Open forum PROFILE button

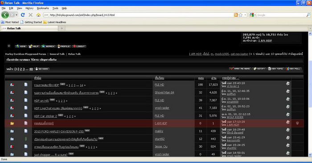tap(64, 46)
